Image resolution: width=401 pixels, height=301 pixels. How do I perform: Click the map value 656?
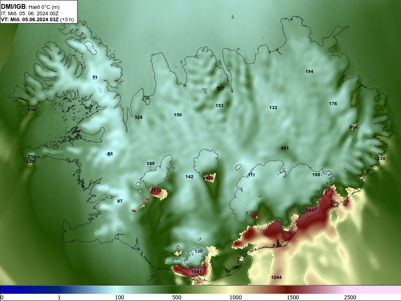[x=32, y=110]
